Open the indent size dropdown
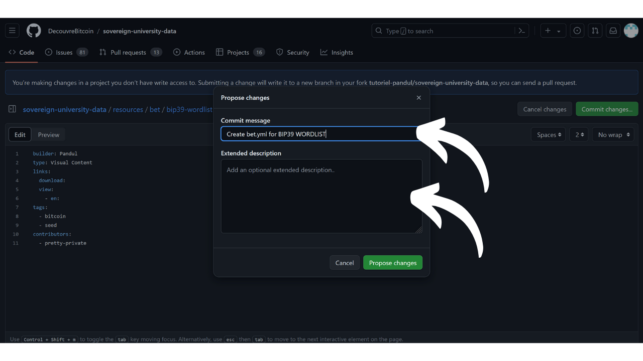This screenshot has width=643, height=361. (x=579, y=135)
